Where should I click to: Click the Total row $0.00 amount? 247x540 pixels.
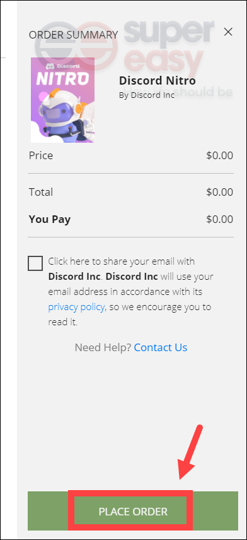219,191
